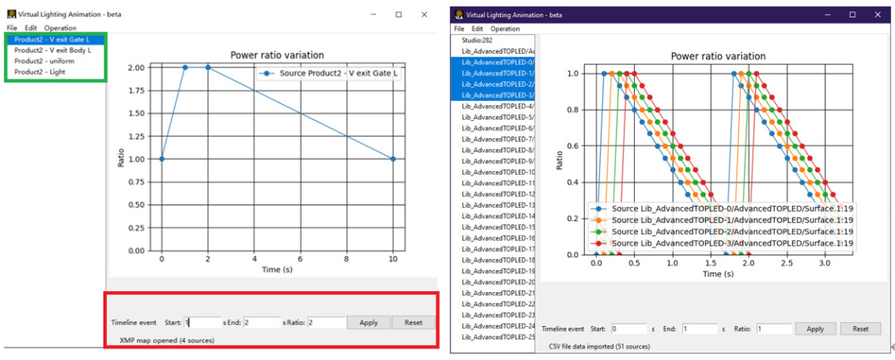Select the Studio:282 source in the list
The image size is (895, 360).
pyautogui.click(x=479, y=40)
